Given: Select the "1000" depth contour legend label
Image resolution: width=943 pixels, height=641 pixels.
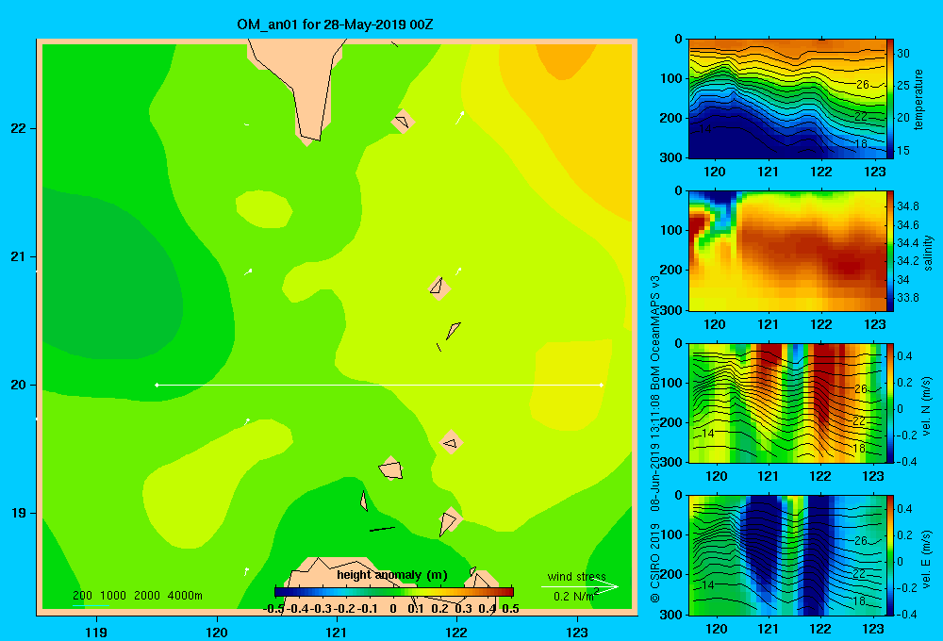Looking at the screenshot, I should 113,596.
